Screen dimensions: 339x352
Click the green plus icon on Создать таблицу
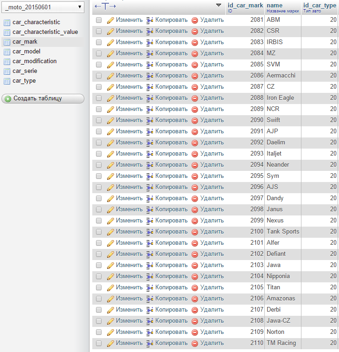click(x=8, y=99)
